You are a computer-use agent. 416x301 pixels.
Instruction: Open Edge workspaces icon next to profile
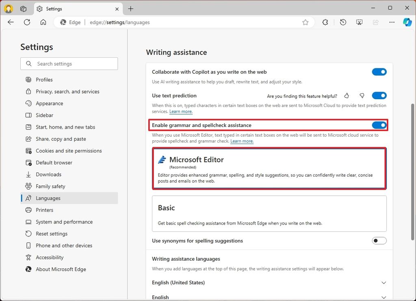tap(23, 9)
